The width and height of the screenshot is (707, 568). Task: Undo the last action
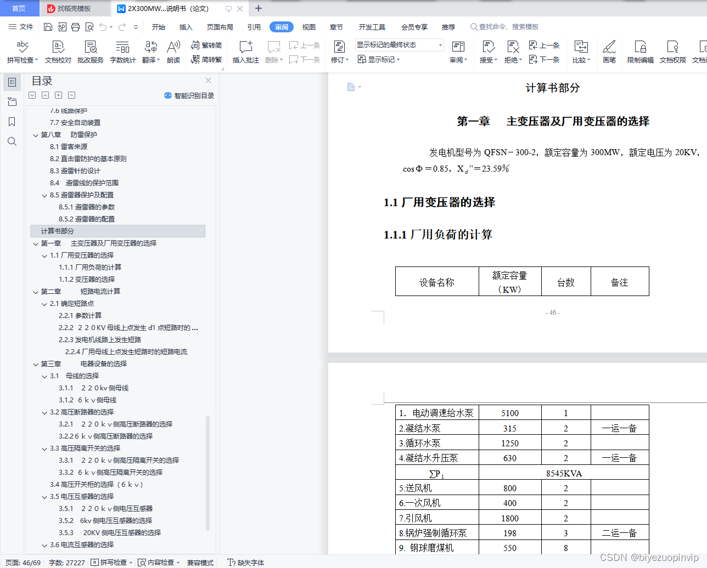point(103,27)
